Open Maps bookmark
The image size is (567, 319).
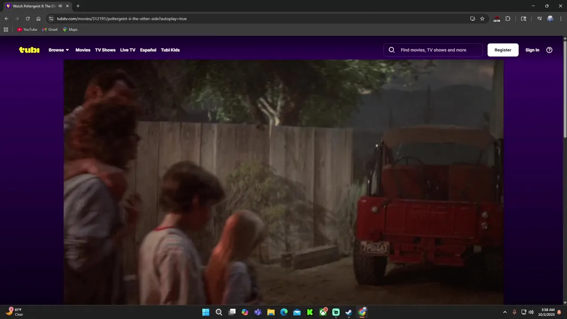70,30
